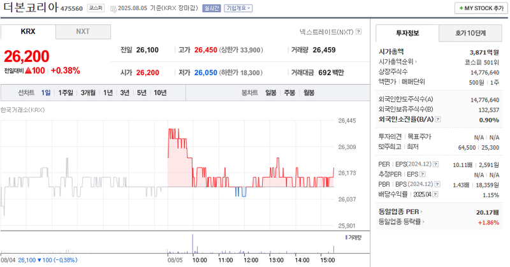Select the 10년 line chart period
Viewport: 510px width, 267px height.
pyautogui.click(x=160, y=92)
